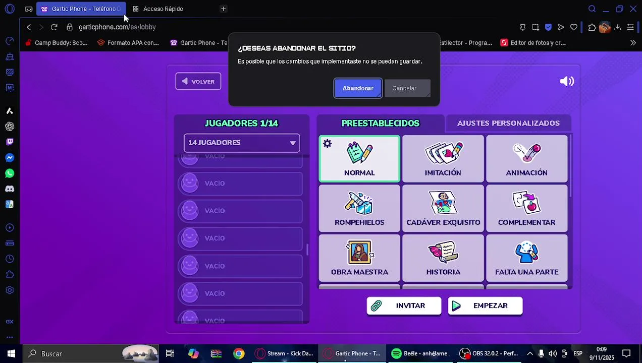This screenshot has width=642, height=363.
Task: Open Facebook Messenger in the sidebar
Action: pyautogui.click(x=10, y=158)
